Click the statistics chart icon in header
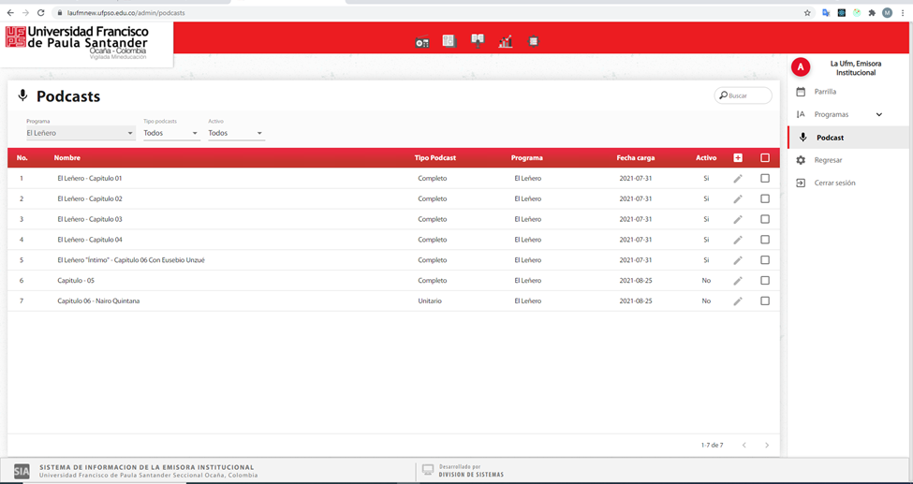This screenshot has height=484, width=913. coord(506,42)
